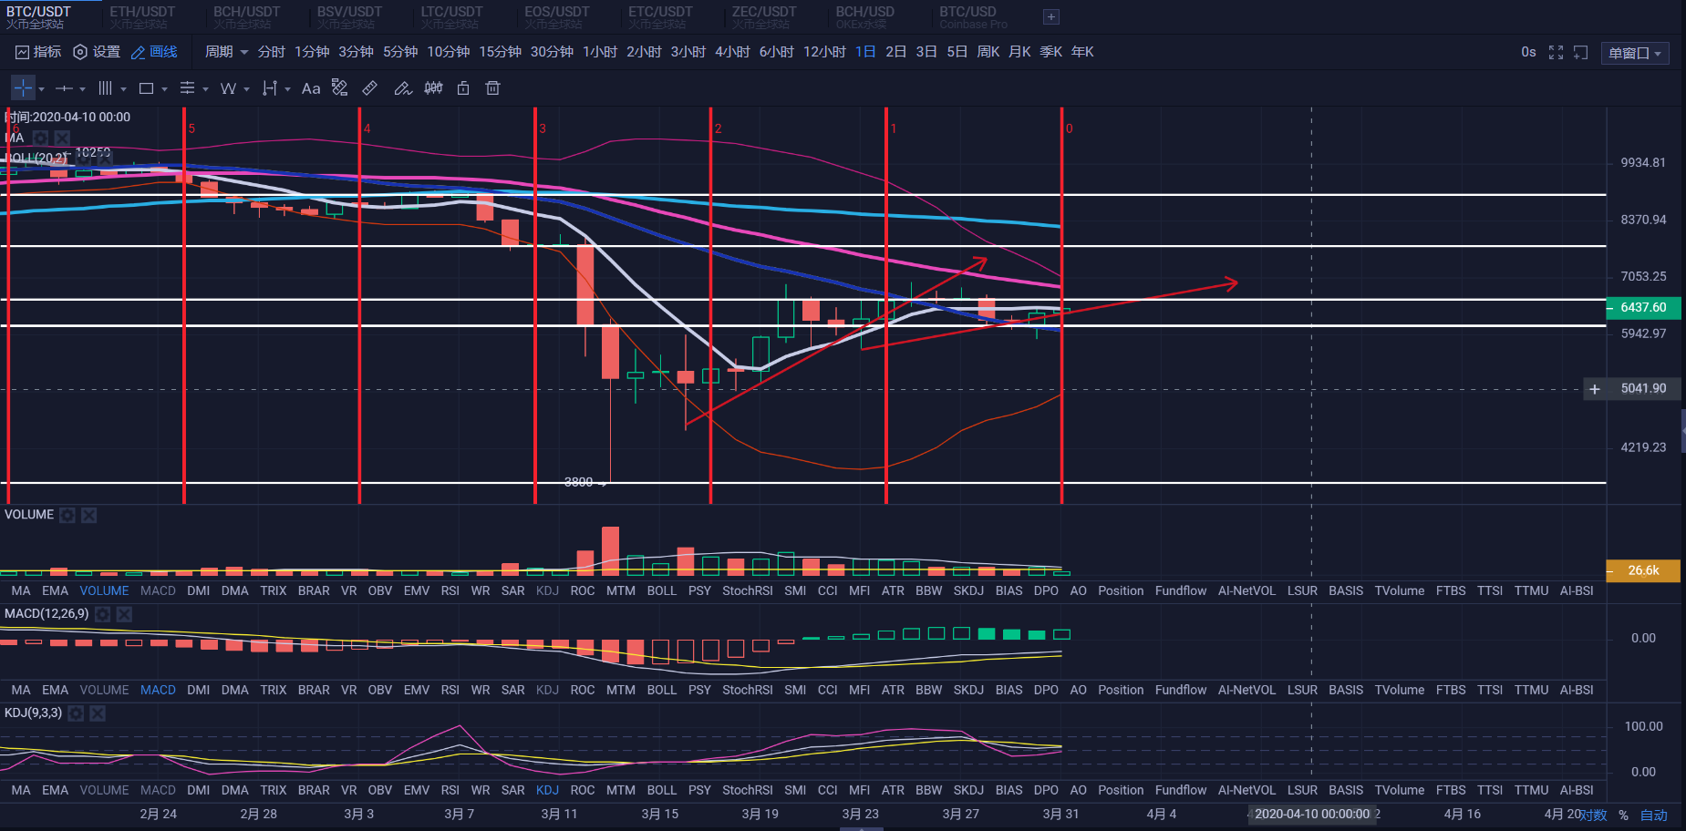Expand W wave tool options arrow
The image size is (1686, 831).
pyautogui.click(x=246, y=89)
